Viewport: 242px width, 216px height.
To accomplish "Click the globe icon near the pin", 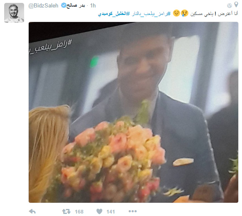I will pyautogui.click(x=230, y=6).
